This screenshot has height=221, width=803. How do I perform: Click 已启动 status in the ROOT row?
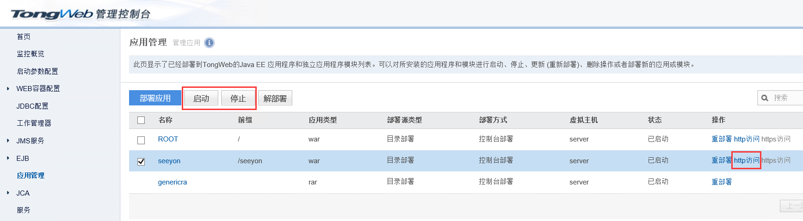coord(658,139)
